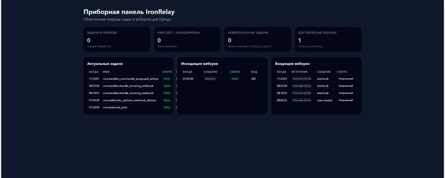Screen dimensions: 445x178
Task: Click 'Источник тестов' badge in 08:19:35 incoming row
Action: pyautogui.click(x=302, y=93)
